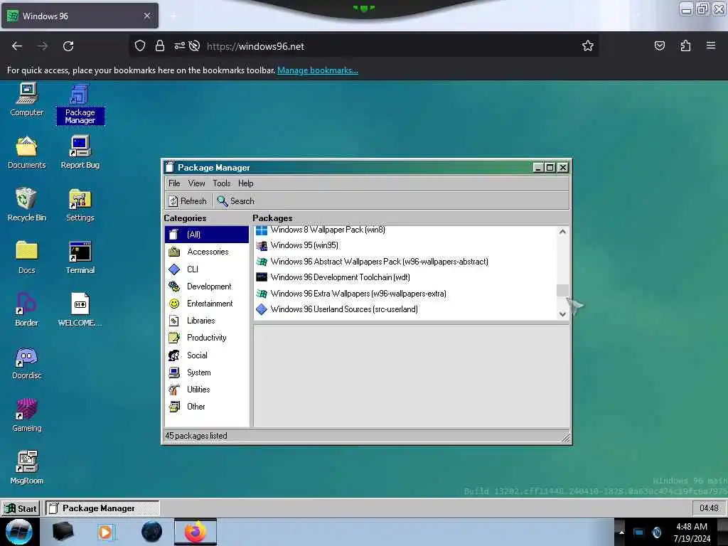This screenshot has width=728, height=546.
Task: Click the browser Back button
Action: click(17, 46)
